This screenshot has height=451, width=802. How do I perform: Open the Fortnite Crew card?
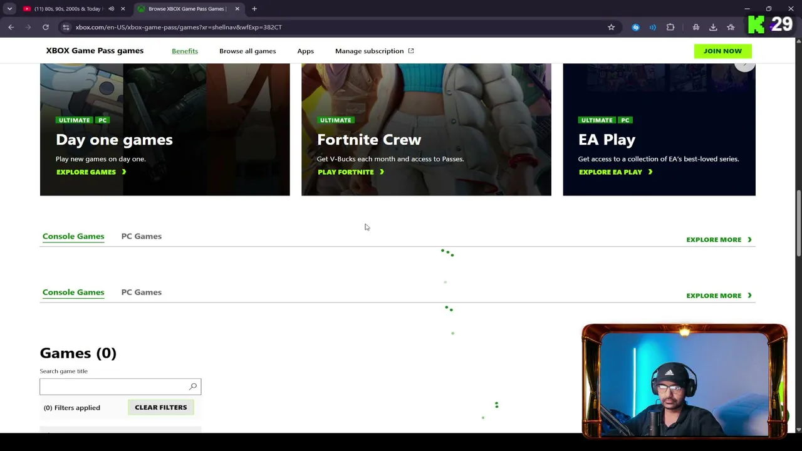(x=426, y=130)
